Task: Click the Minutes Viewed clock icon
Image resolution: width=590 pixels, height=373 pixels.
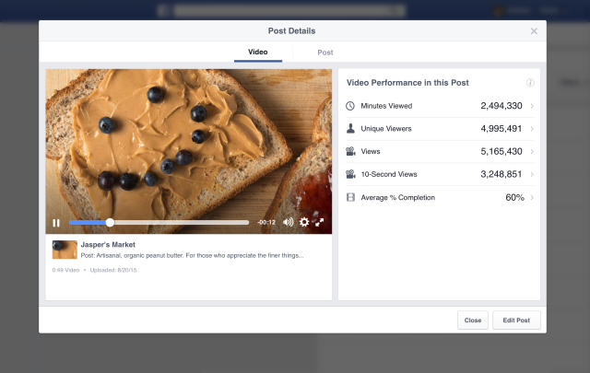Action: 350,106
